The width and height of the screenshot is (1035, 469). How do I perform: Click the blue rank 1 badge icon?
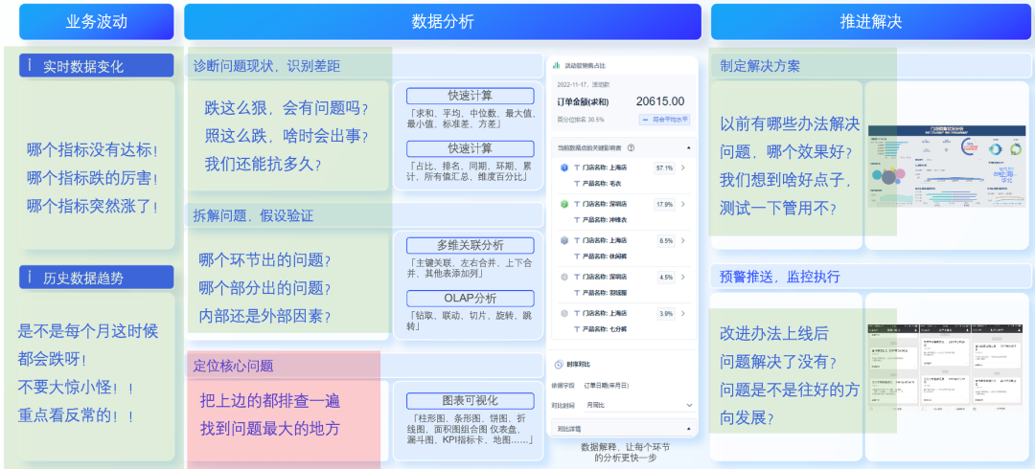click(x=563, y=167)
